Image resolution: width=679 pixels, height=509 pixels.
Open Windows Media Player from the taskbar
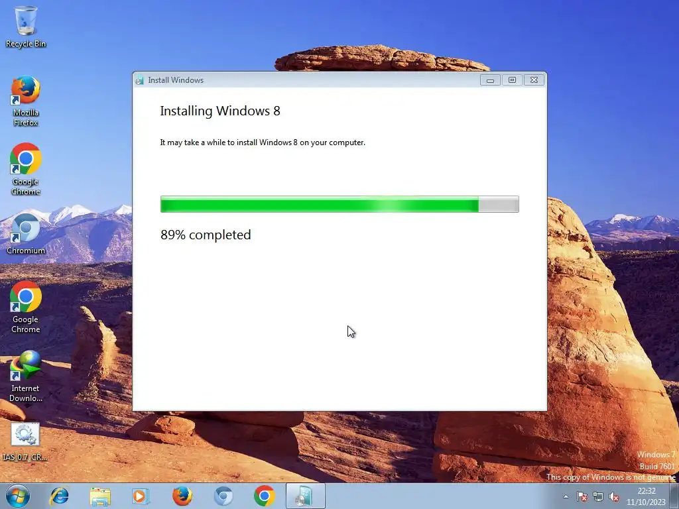(x=141, y=496)
